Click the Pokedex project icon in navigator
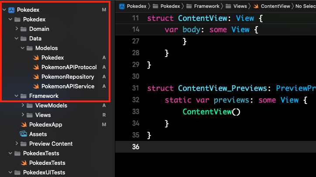The image size is (316, 177). point(11,10)
